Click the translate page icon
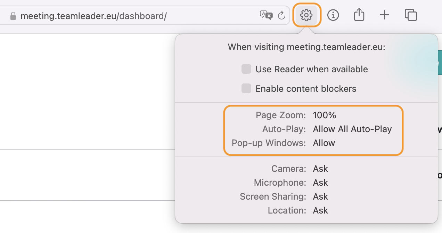The width and height of the screenshot is (442, 233). tap(266, 15)
